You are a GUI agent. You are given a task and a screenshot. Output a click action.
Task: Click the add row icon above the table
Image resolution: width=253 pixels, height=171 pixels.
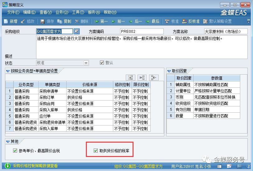point(142,77)
